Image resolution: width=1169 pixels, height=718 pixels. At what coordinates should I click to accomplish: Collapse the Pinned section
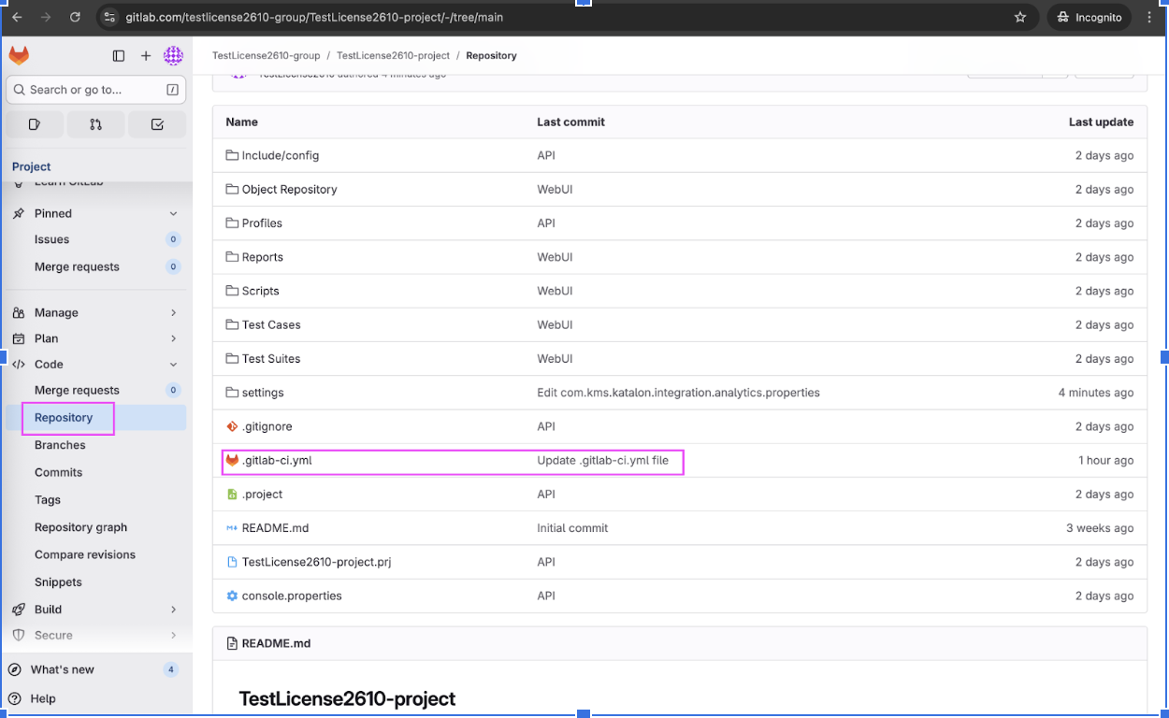pyautogui.click(x=173, y=213)
